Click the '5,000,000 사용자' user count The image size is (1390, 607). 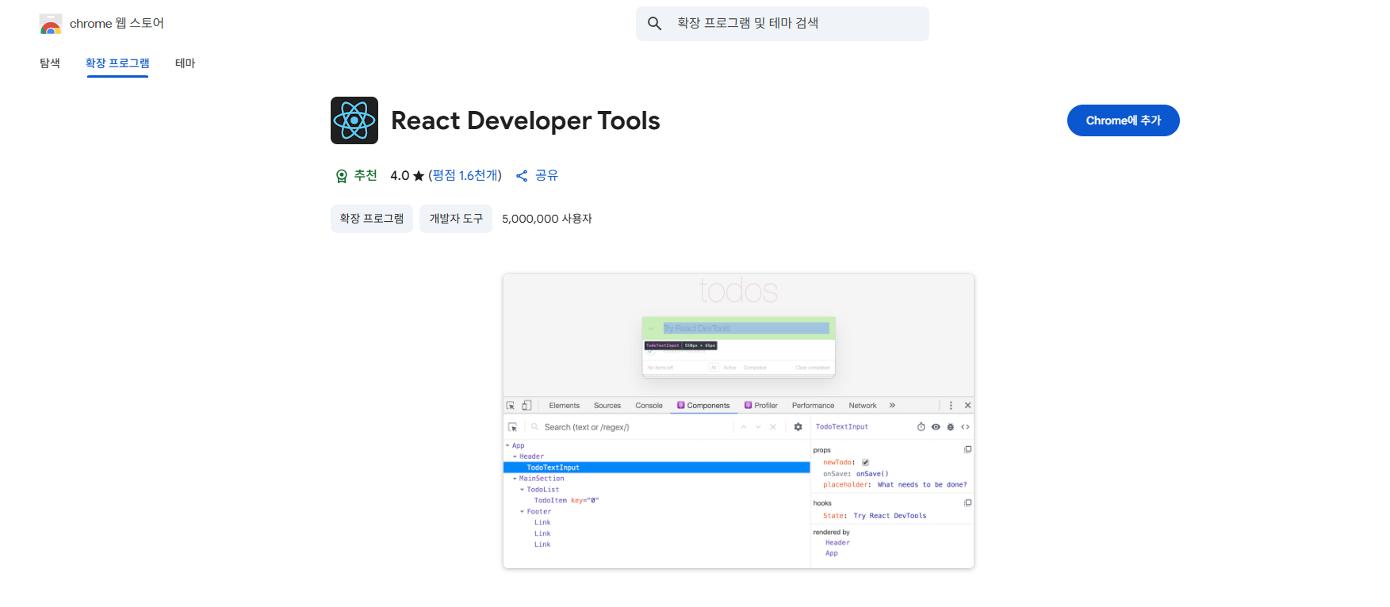pos(547,219)
